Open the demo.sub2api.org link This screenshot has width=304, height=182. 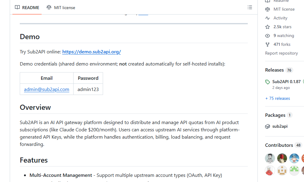(x=92, y=52)
